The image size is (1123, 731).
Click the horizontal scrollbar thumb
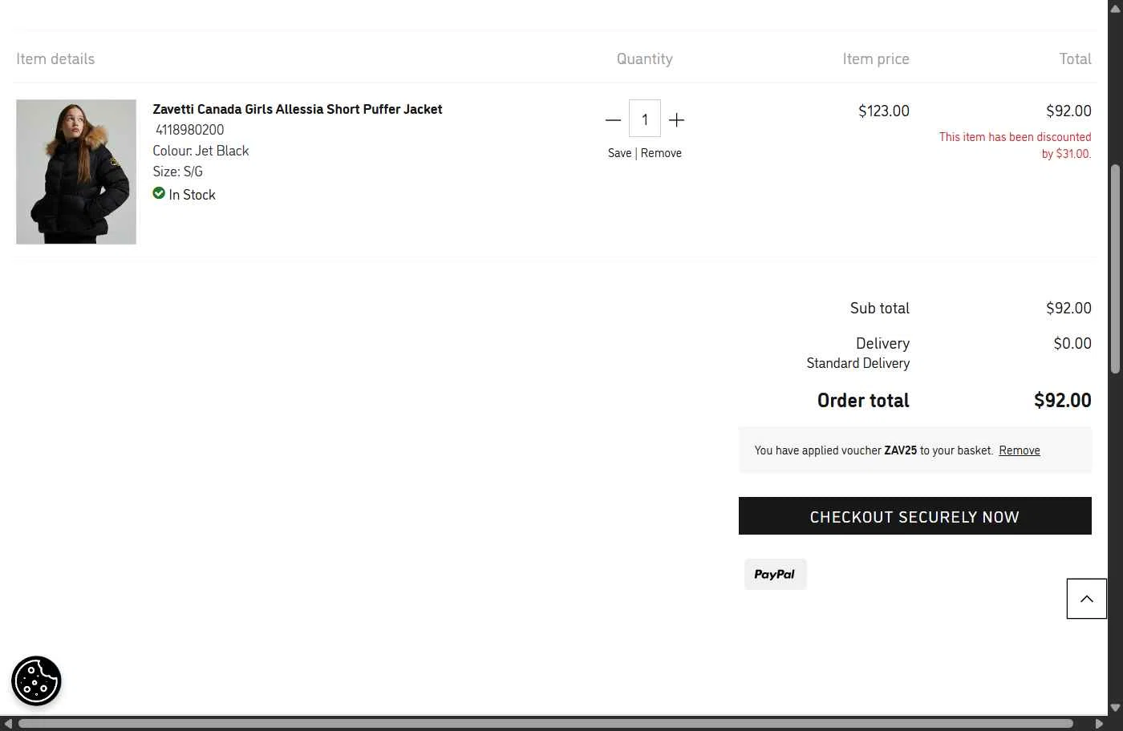click(x=545, y=723)
